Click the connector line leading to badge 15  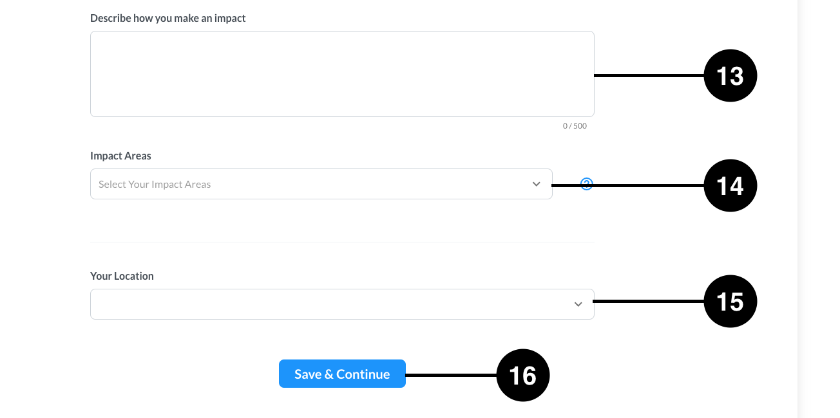click(x=649, y=301)
